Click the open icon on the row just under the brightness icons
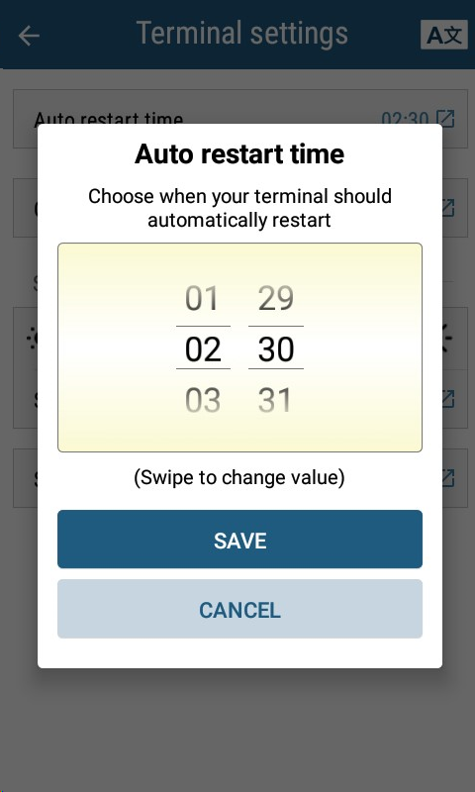The width and height of the screenshot is (475, 792). click(x=448, y=399)
